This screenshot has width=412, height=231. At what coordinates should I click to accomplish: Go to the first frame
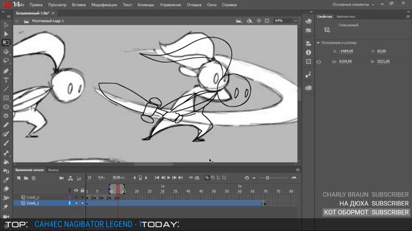pyautogui.click(x=157, y=178)
